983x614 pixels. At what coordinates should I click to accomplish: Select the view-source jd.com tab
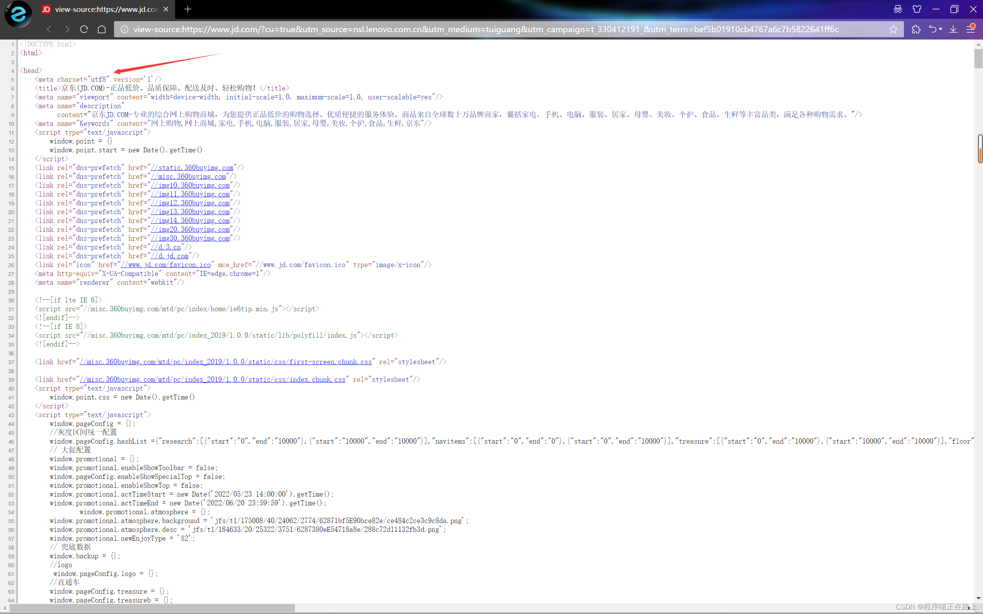click(106, 9)
